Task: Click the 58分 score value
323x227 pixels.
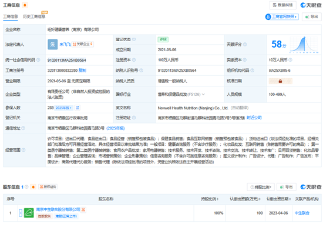Action: pyautogui.click(x=279, y=44)
